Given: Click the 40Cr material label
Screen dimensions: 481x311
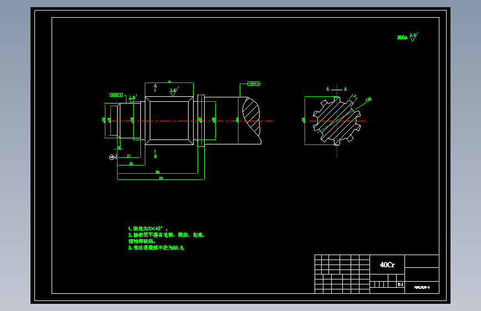Looking at the screenshot, I should tap(387, 265).
